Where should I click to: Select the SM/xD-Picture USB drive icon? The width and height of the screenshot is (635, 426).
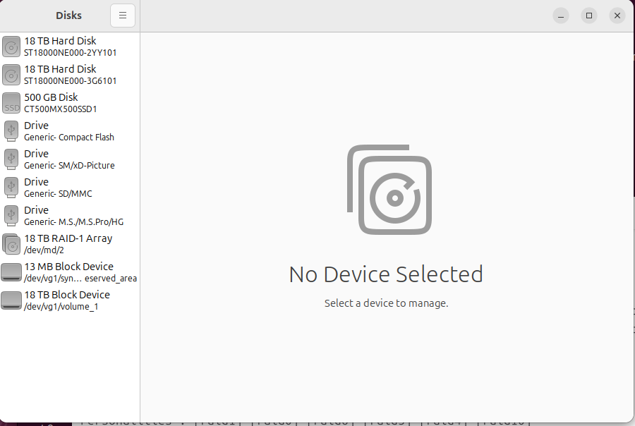(x=11, y=159)
